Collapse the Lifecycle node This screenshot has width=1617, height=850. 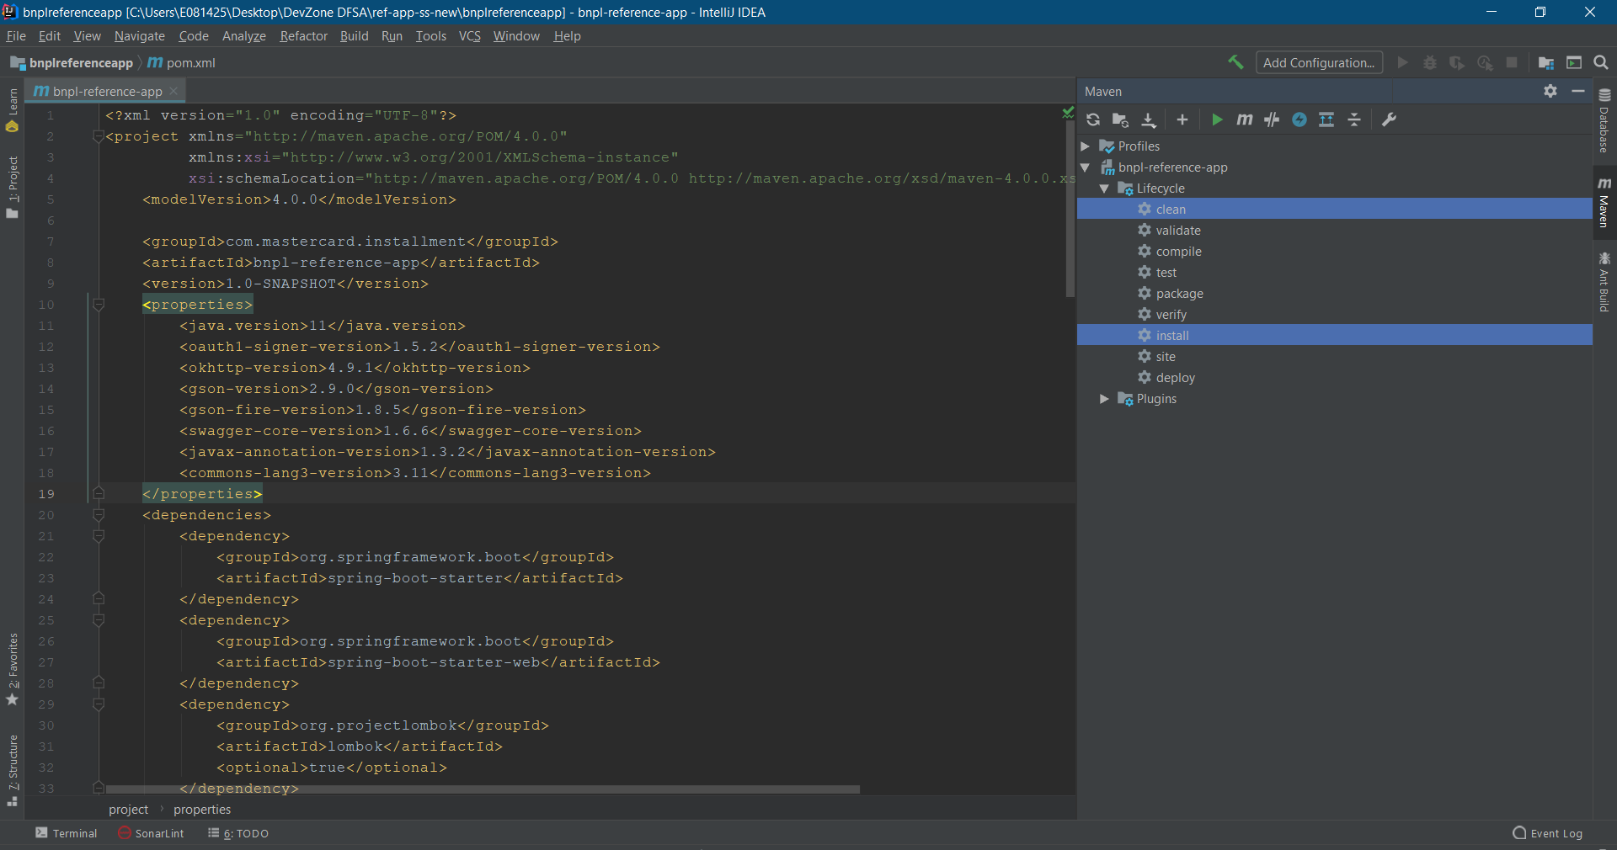1104,189
